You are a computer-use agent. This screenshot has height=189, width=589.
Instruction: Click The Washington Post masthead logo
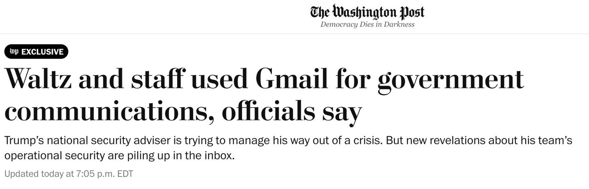(x=367, y=12)
